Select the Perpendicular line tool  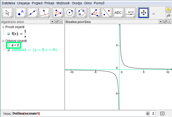[x=45, y=13]
